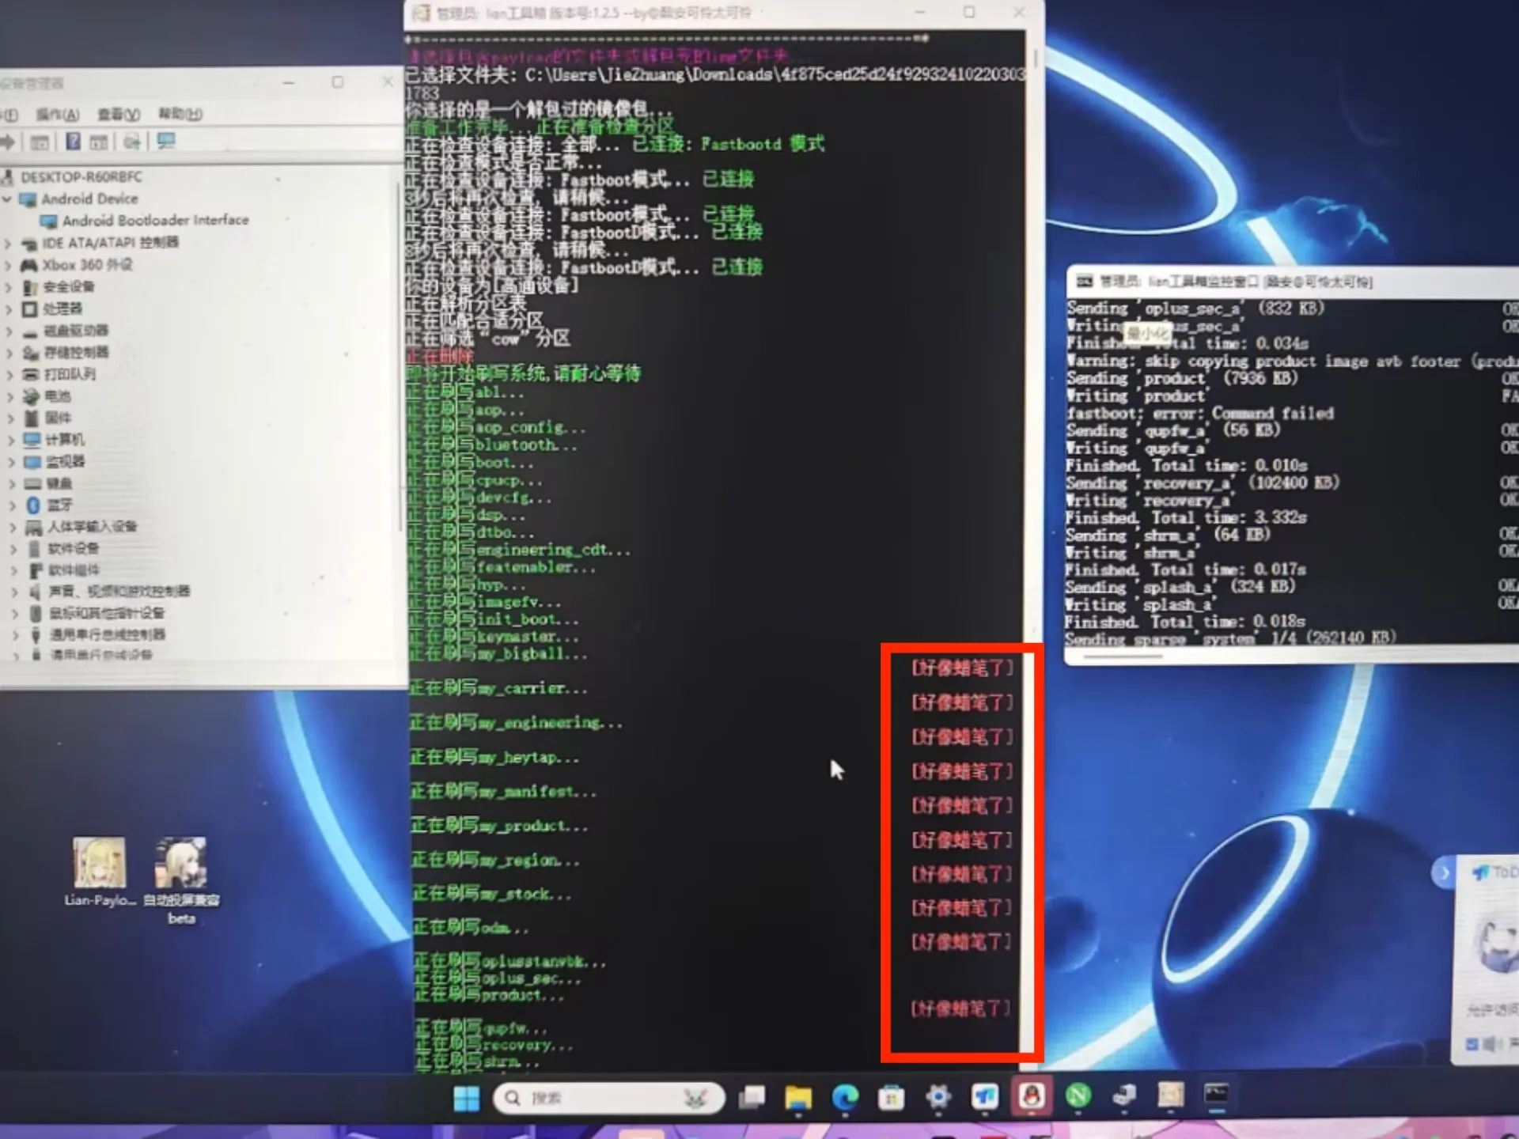Open the 操作(A) menu in Device Manager

(x=58, y=115)
